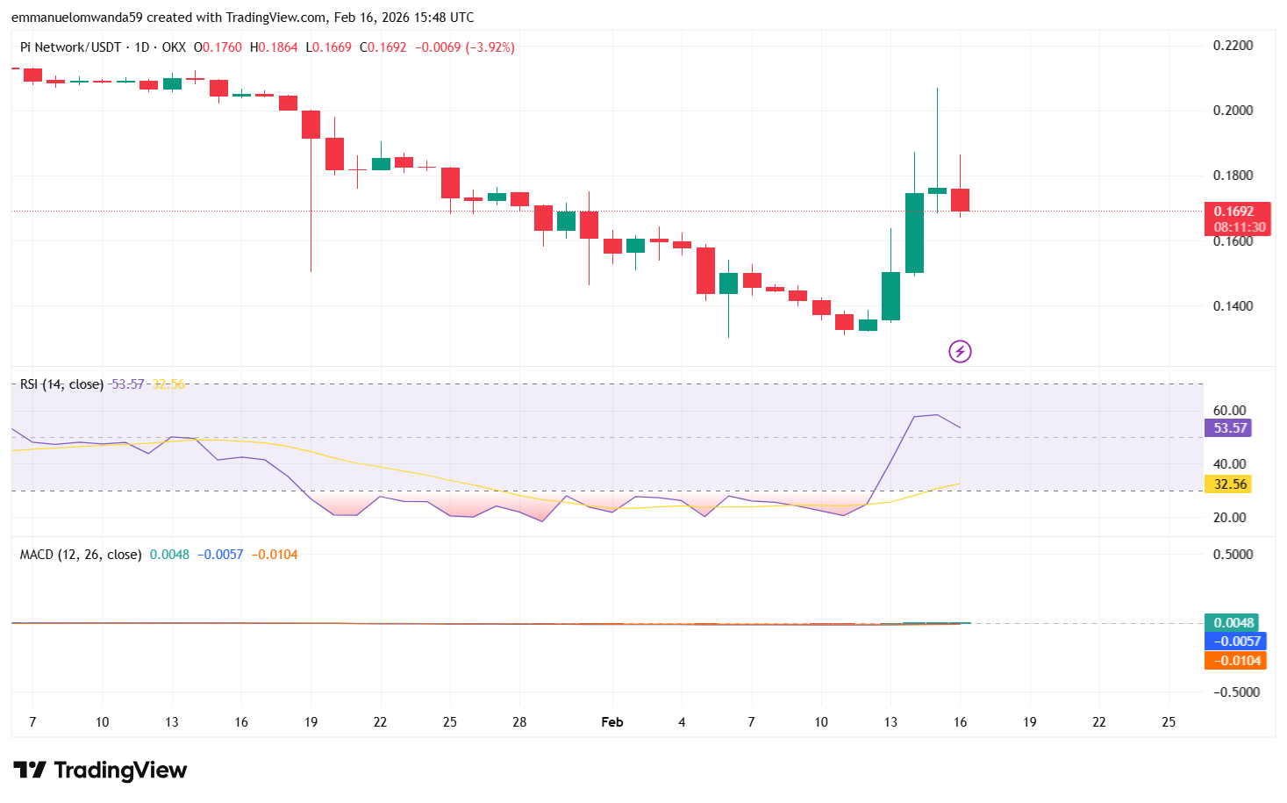Screen dimensions: 1287x803
Task: Select the RSI (14, close) indicator legend
Action: point(60,384)
